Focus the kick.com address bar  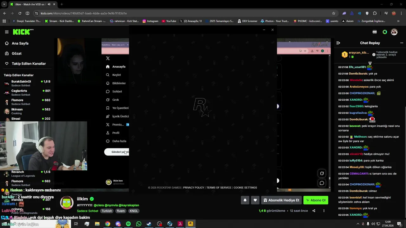coord(184,13)
